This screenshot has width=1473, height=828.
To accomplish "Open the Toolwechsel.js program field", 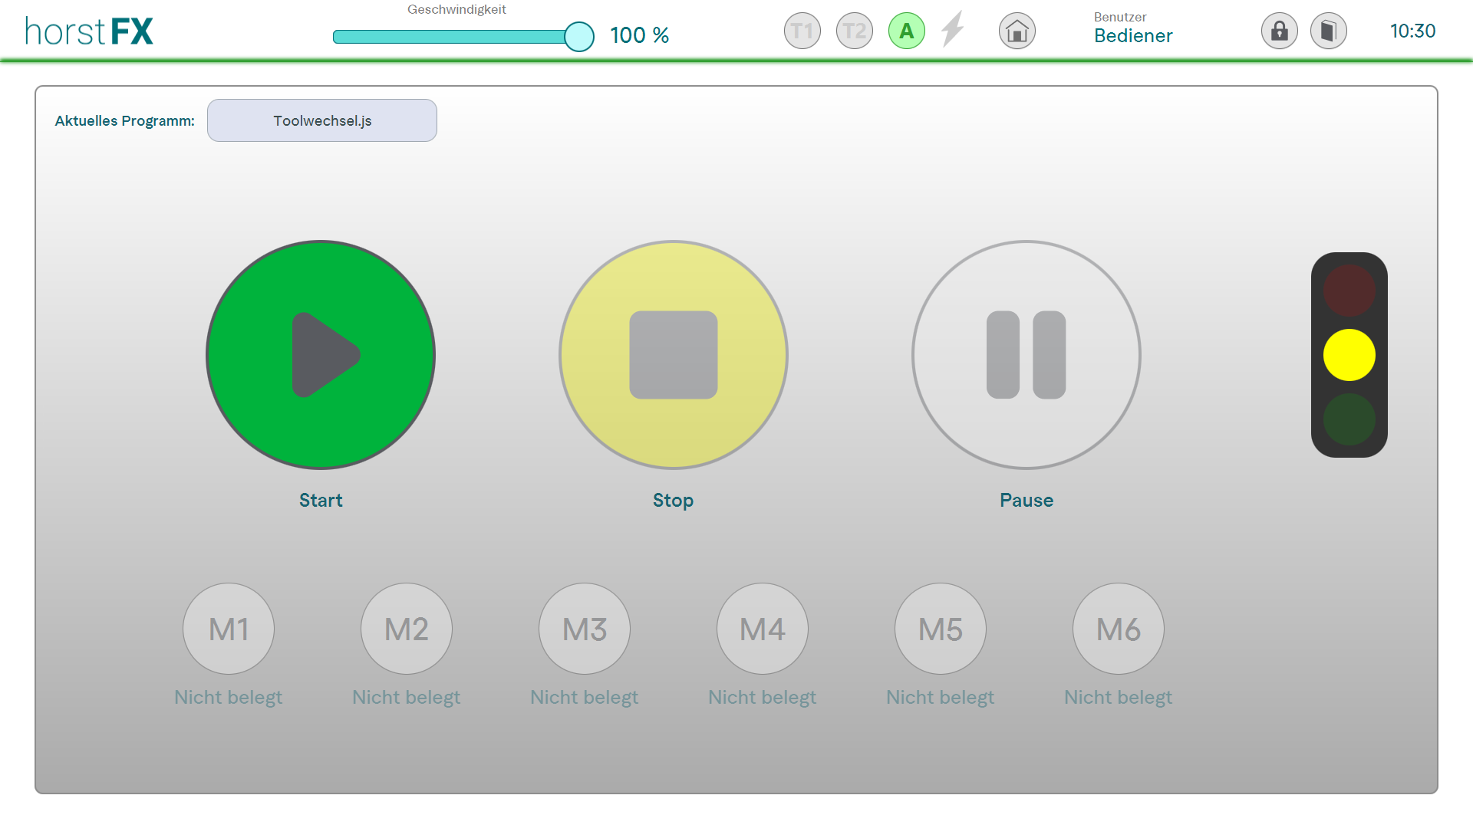I will tap(322, 120).
